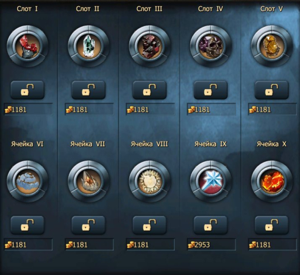Select the blue cloud stone in Ячейка VI
The image size is (300, 275).
click(28, 181)
